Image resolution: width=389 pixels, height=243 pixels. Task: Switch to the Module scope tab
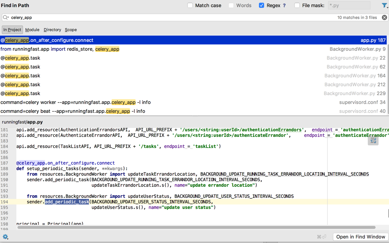click(x=32, y=30)
